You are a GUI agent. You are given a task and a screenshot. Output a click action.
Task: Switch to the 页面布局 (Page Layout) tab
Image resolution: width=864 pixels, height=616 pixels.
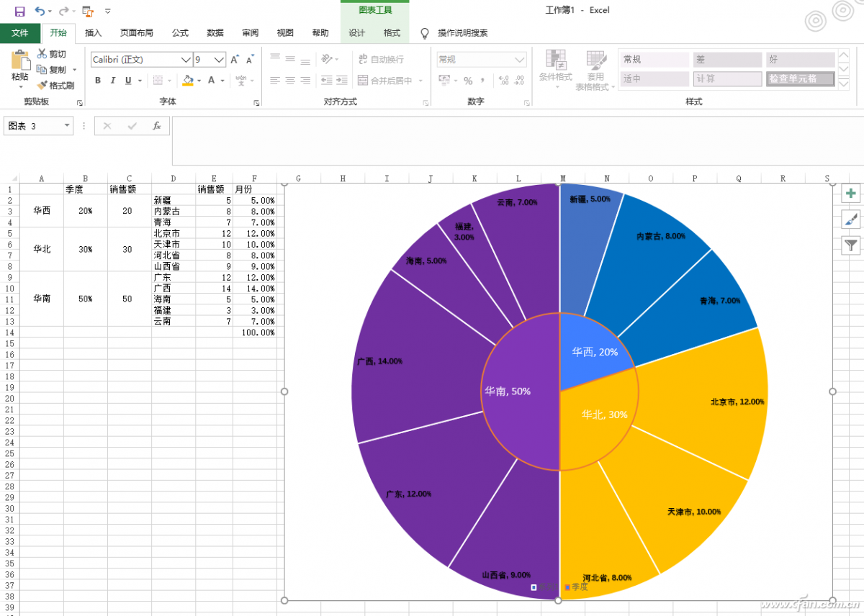137,33
